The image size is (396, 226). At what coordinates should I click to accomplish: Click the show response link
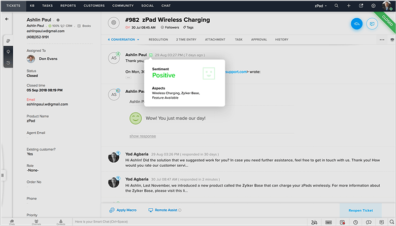point(143,136)
